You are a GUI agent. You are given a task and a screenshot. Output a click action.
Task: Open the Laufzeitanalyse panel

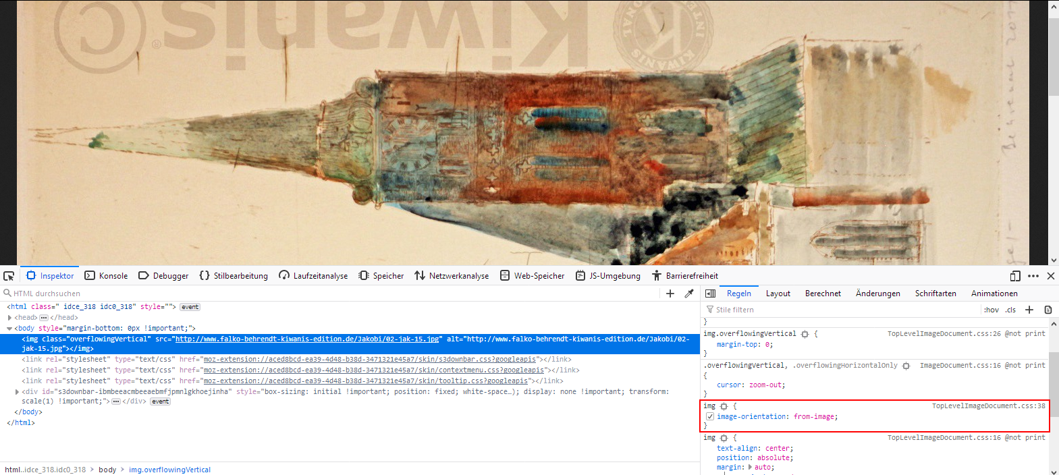(313, 276)
